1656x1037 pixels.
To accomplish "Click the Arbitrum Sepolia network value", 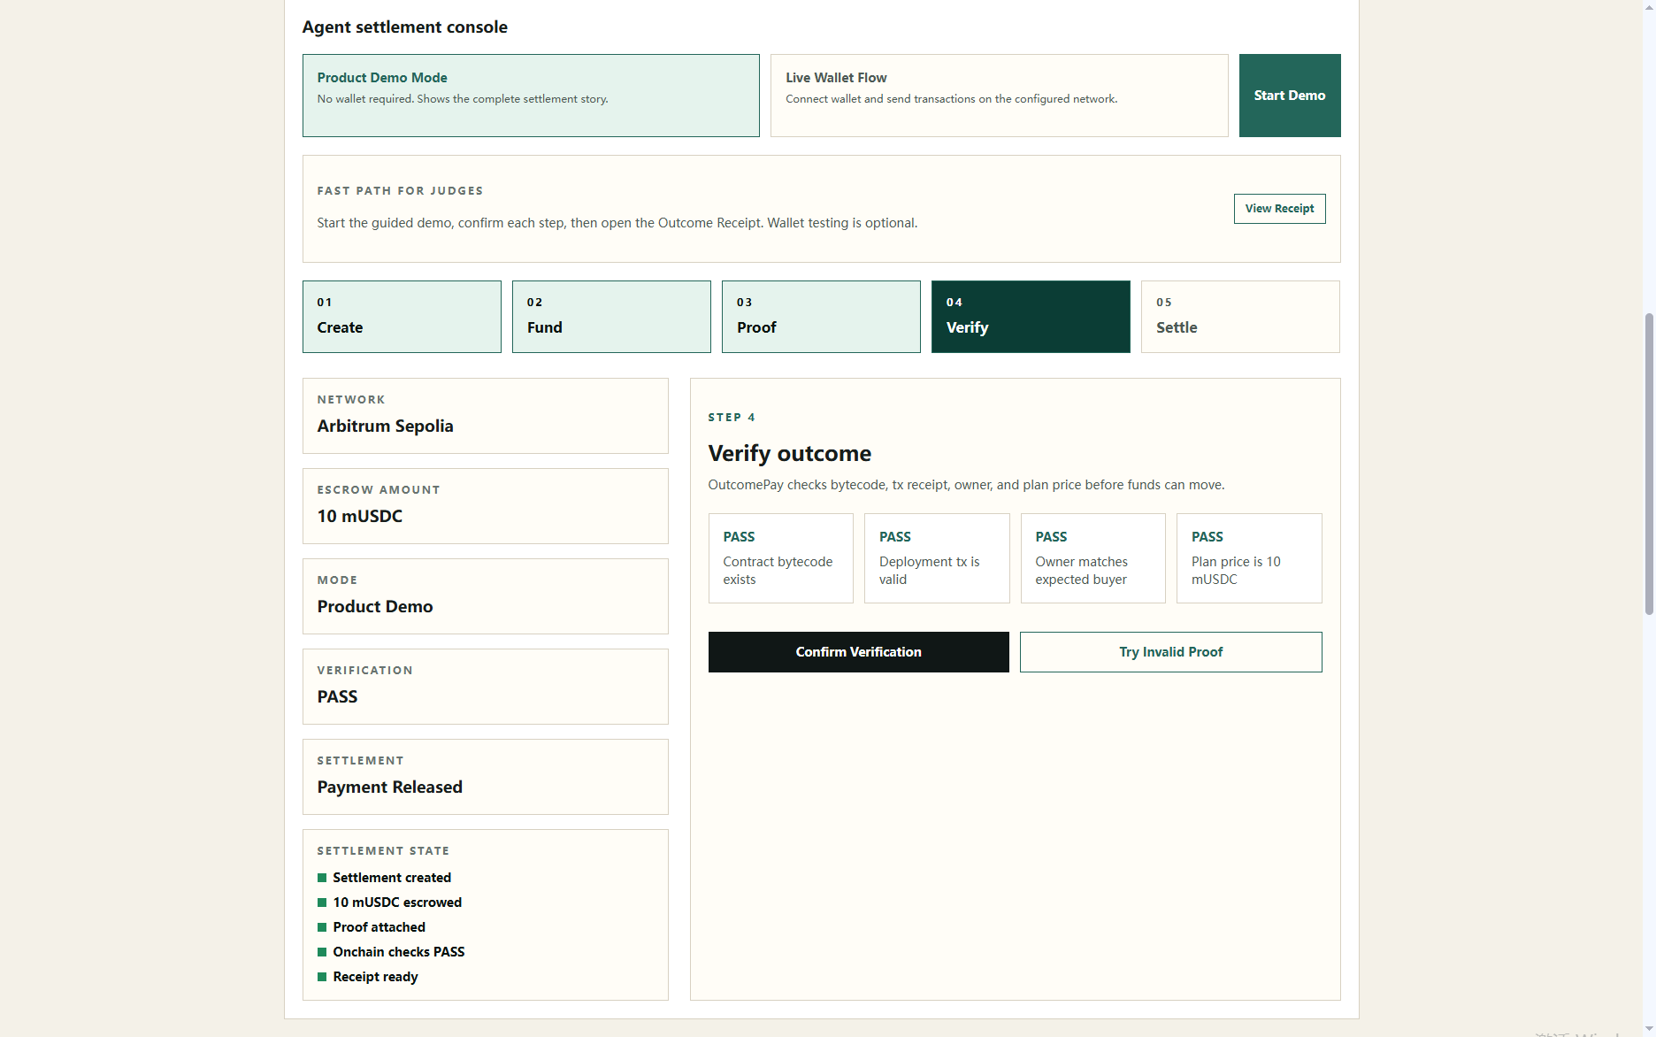I will 385,426.
